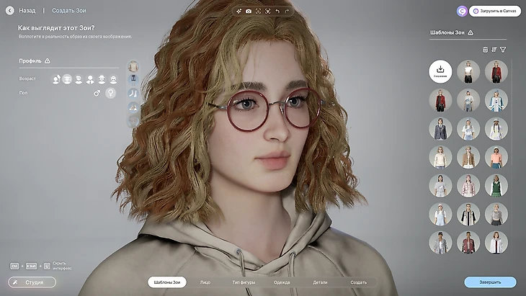Open the blue outfit category icon below the hoodie
The width and height of the screenshot is (526, 296).
pos(133,80)
